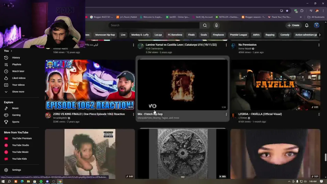The height and width of the screenshot is (184, 327).
Task: Open YouTube Premium link
Action: (19, 138)
